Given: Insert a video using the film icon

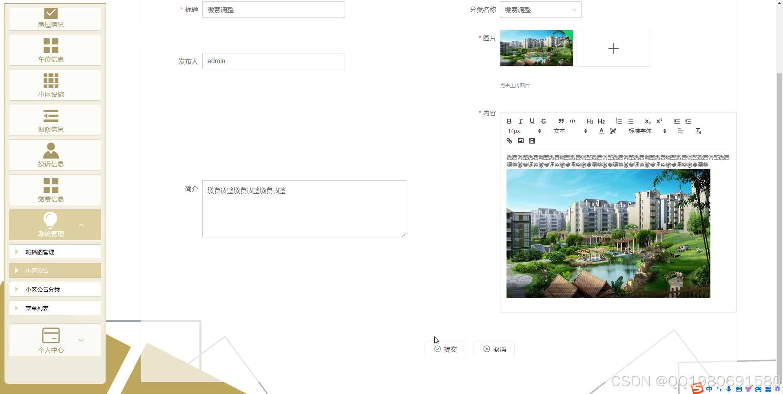Looking at the screenshot, I should tap(532, 141).
